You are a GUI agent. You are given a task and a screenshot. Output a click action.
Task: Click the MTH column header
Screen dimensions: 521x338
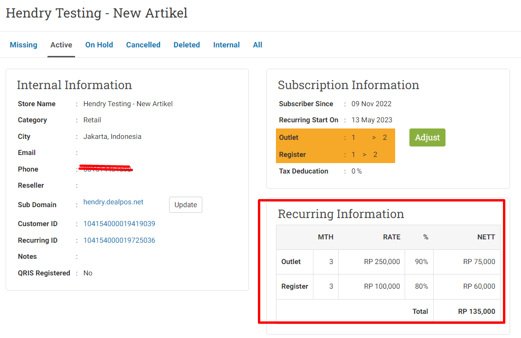(326, 237)
